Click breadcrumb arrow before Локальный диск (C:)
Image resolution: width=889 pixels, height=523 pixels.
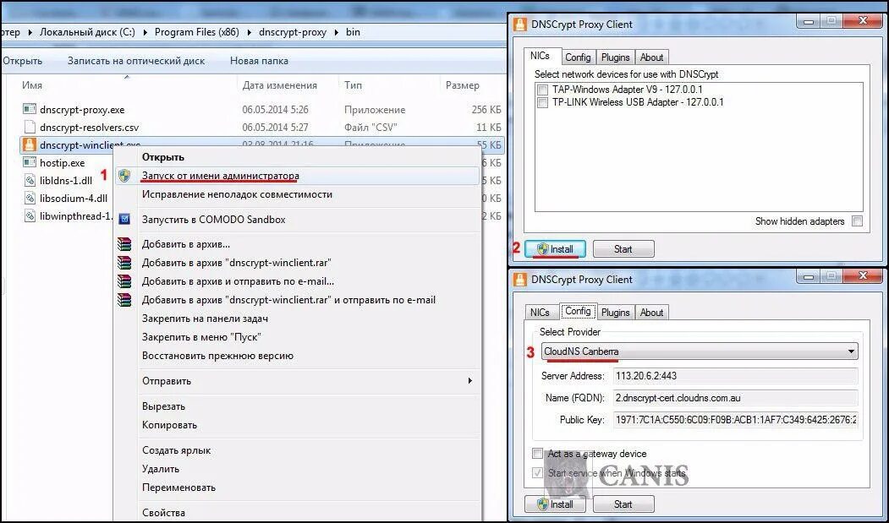tap(30, 32)
